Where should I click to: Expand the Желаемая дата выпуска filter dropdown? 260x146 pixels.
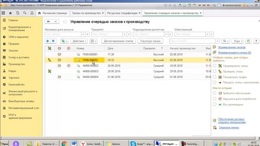[x=83, y=34]
